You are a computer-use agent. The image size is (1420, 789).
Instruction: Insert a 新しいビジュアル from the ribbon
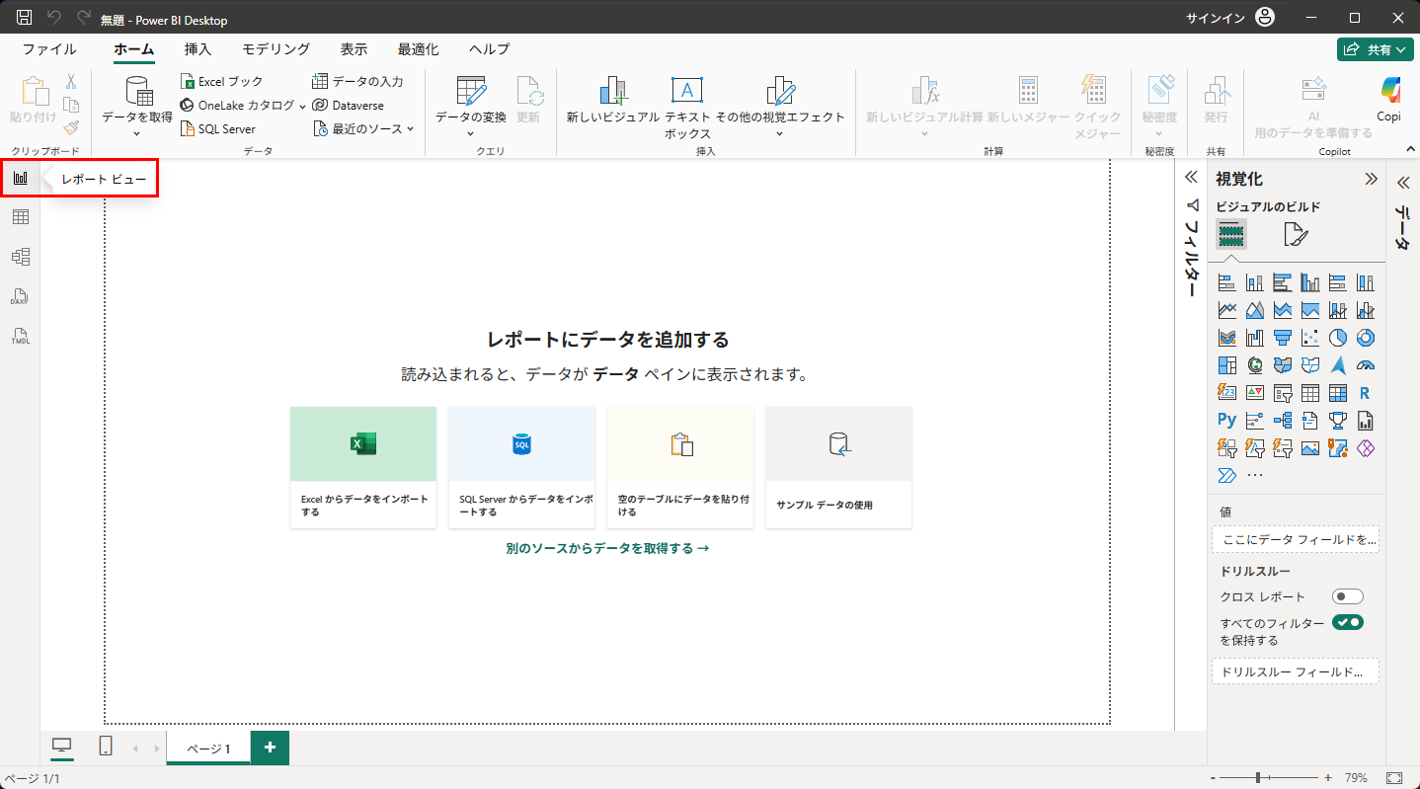613,102
